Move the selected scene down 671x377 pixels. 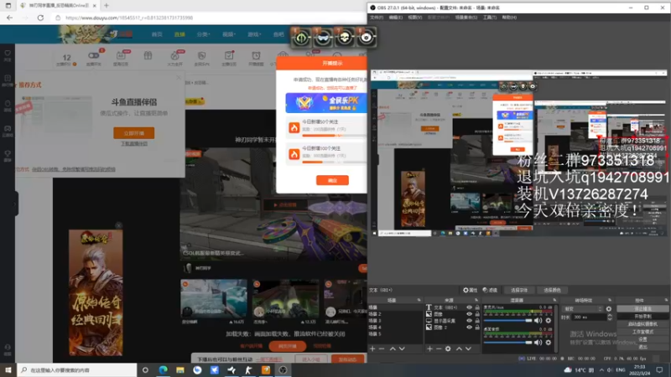[402, 349]
